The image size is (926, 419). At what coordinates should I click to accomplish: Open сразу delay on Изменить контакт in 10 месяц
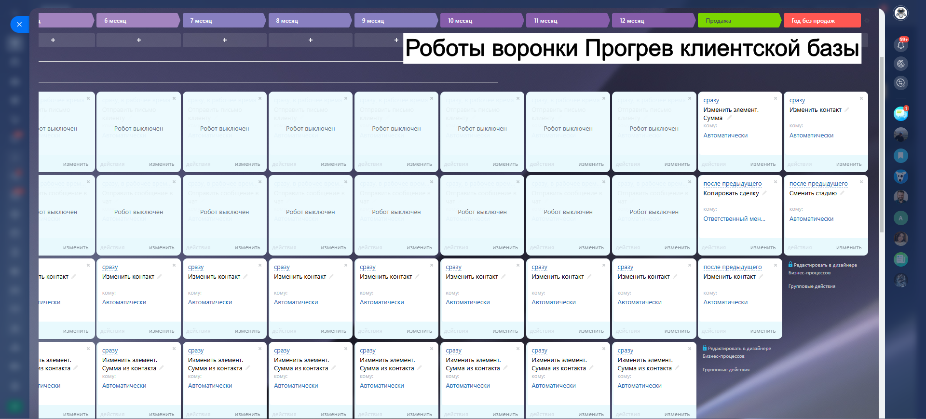pyautogui.click(x=454, y=267)
